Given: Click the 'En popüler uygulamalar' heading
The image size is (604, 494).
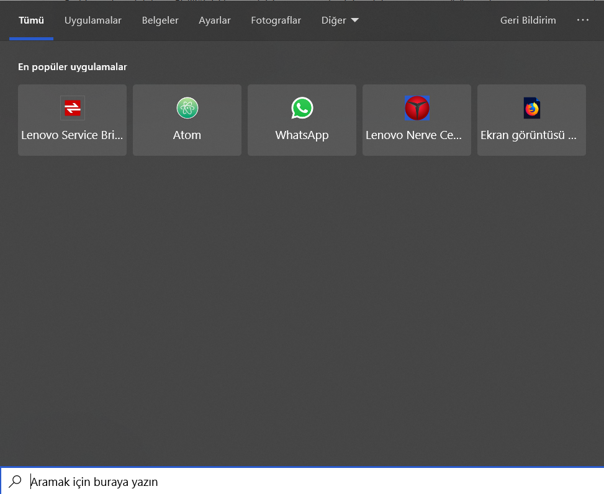Looking at the screenshot, I should (73, 67).
